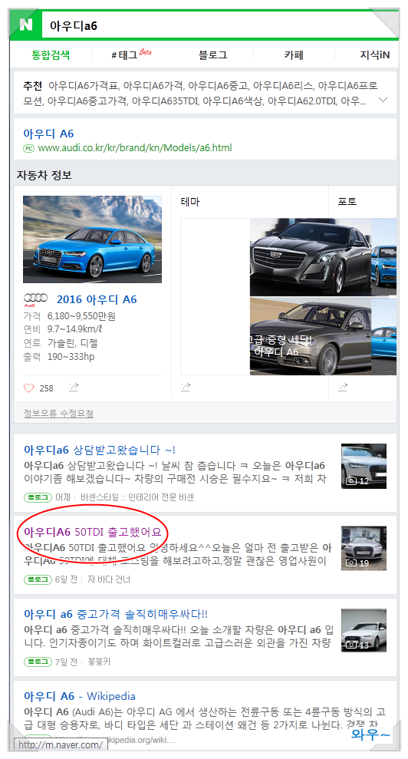This screenshot has height=759, width=408.
Task: Expand the 추천 suggested keywords list
Action: click(x=383, y=101)
